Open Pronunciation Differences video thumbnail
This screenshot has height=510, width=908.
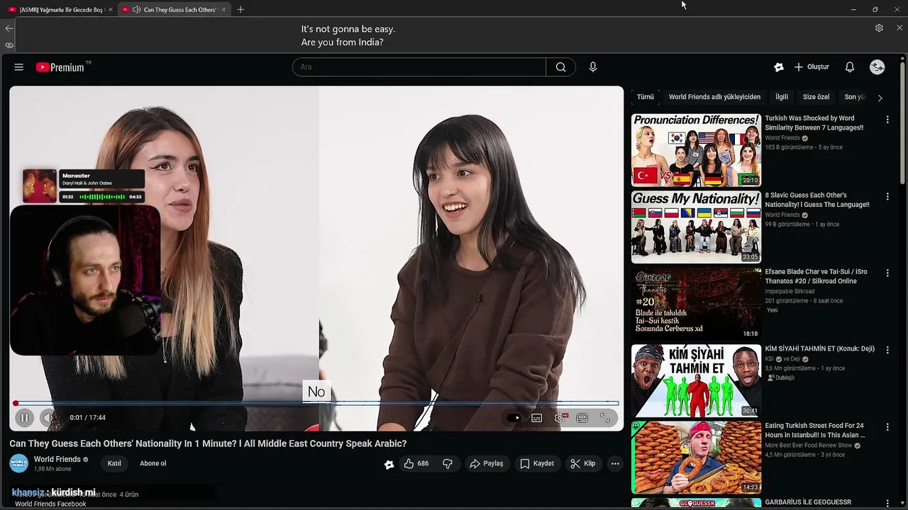(696, 150)
